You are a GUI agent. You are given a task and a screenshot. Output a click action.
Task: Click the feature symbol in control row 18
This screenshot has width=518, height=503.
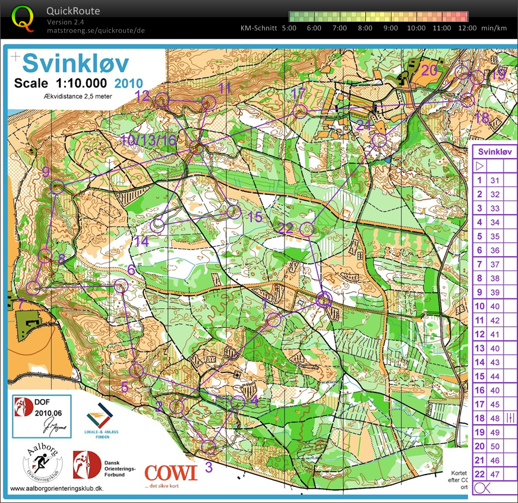point(510,419)
